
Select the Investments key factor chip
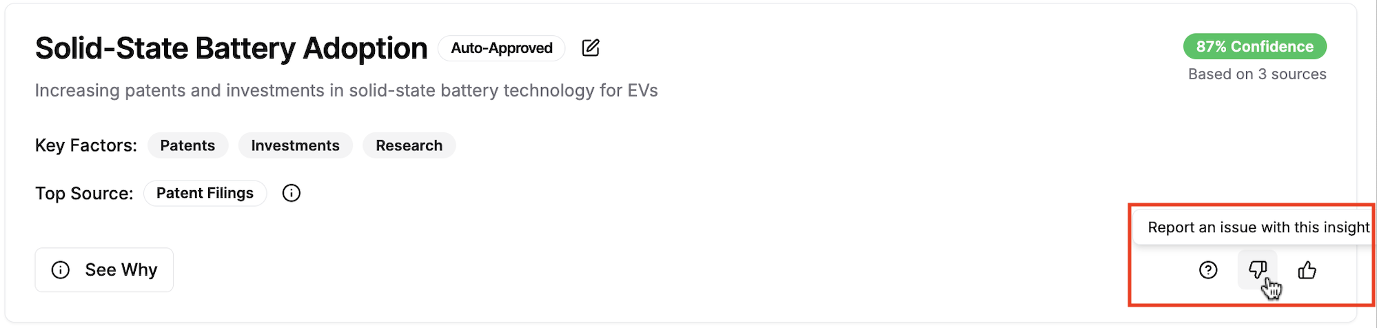tap(295, 145)
